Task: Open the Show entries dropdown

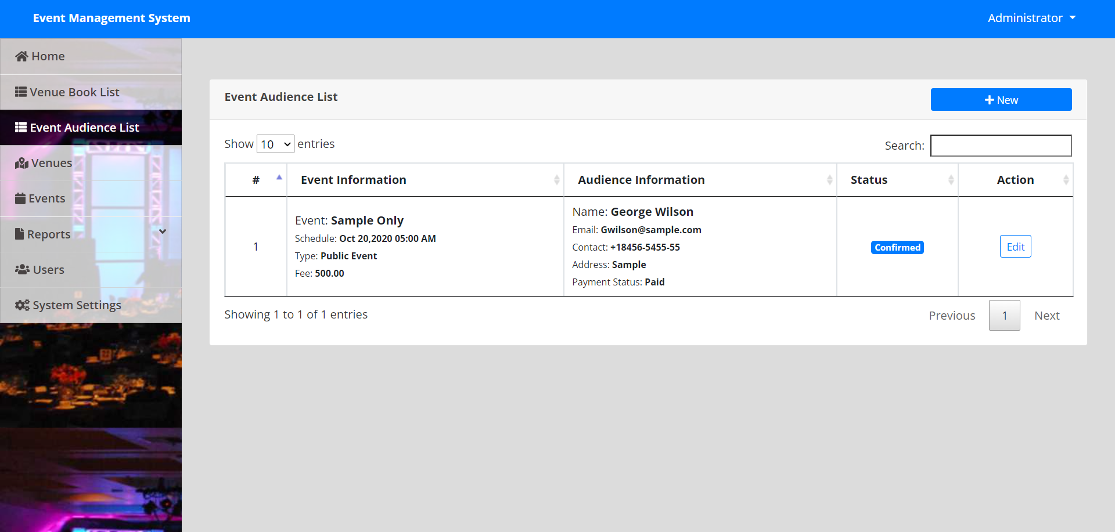Action: pyautogui.click(x=275, y=143)
